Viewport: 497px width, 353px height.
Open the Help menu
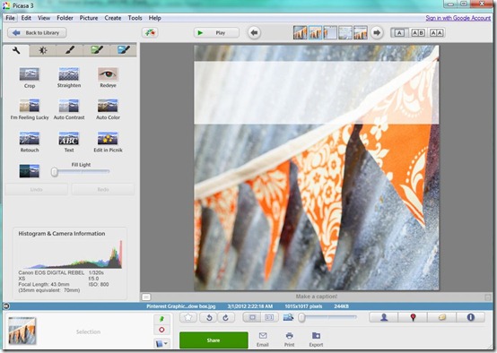(154, 18)
